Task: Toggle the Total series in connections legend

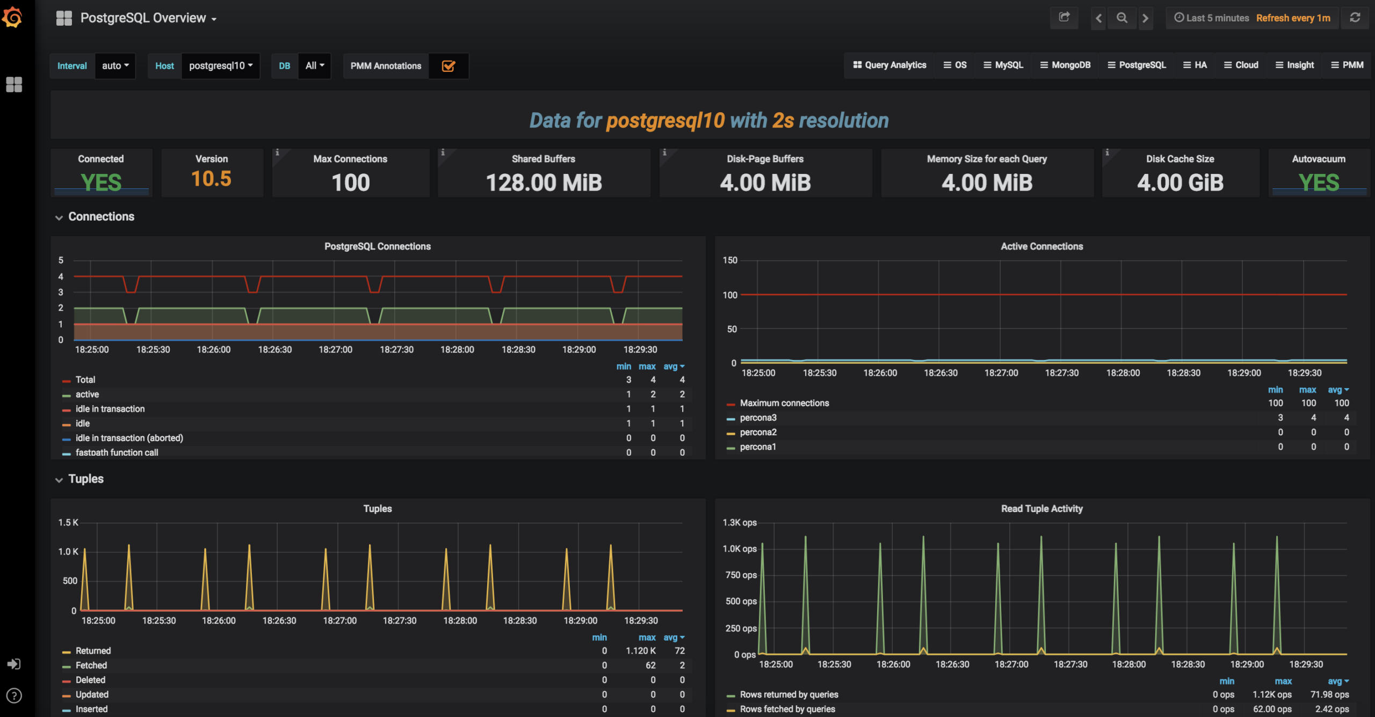Action: click(85, 379)
